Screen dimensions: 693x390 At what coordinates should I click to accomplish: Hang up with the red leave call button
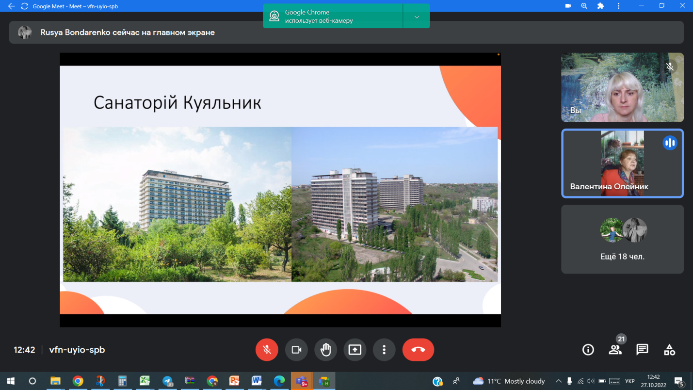418,350
